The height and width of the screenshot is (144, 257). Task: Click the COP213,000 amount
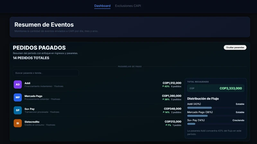click(173, 122)
